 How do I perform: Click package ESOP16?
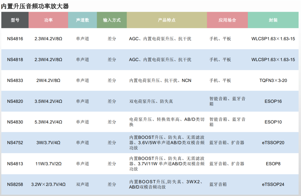(x=273, y=101)
